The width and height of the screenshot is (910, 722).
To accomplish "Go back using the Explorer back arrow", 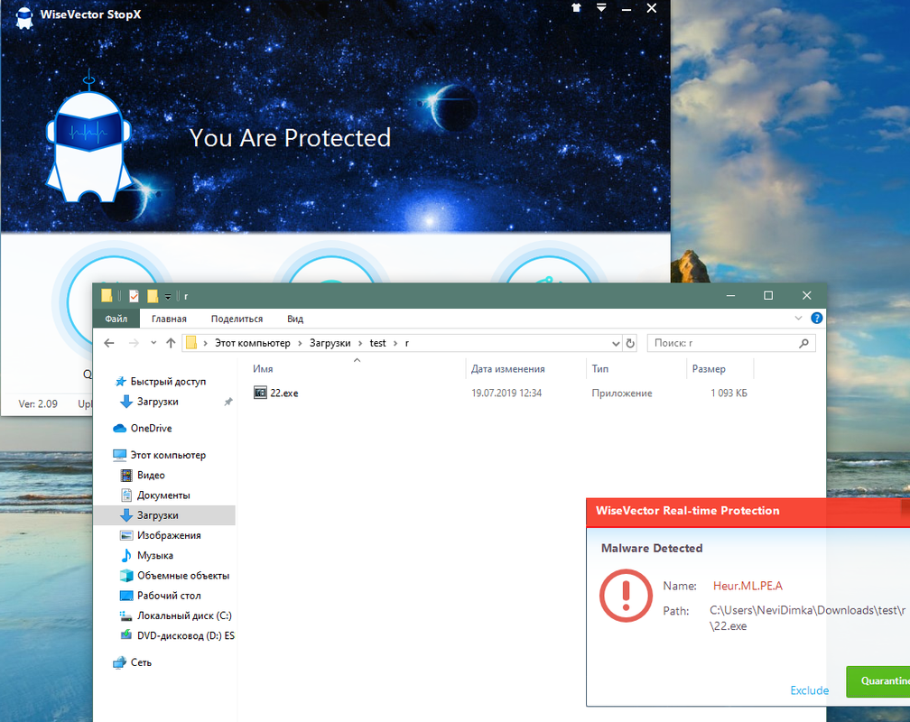I will [x=109, y=343].
